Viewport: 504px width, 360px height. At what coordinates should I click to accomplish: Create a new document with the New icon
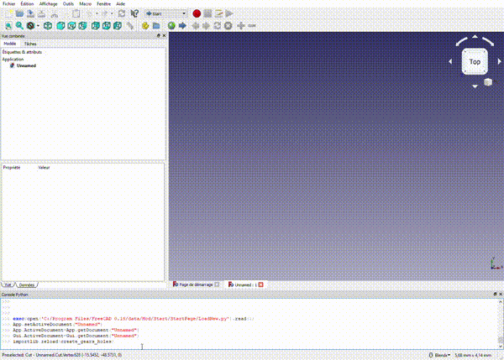[8, 13]
